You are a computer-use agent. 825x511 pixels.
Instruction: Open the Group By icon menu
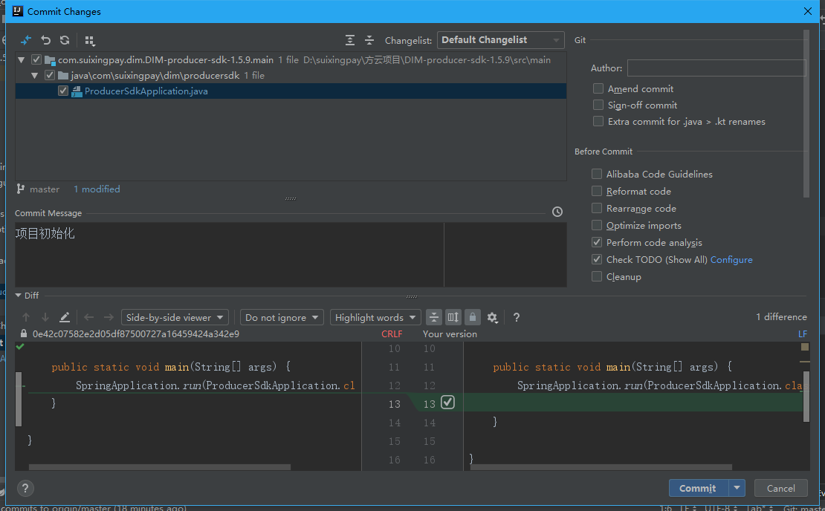(90, 41)
